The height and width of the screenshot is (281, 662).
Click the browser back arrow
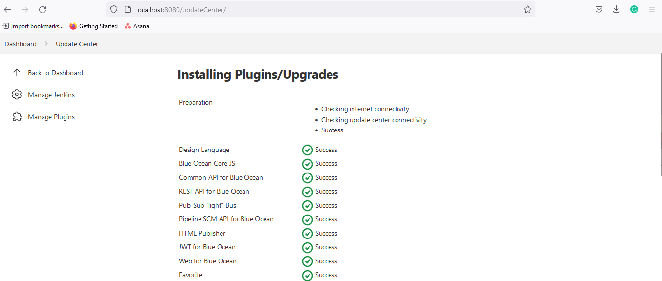pyautogui.click(x=8, y=9)
